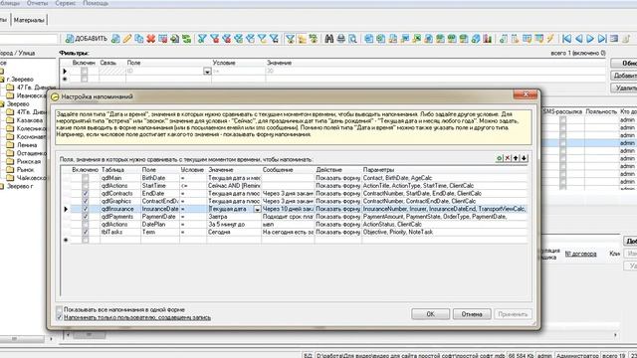637x358 pixels.
Task: Uncheck Включено for qdfContracts row
Action: [85, 193]
